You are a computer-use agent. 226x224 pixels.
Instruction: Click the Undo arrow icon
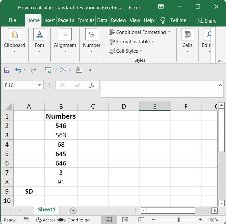pos(18,70)
